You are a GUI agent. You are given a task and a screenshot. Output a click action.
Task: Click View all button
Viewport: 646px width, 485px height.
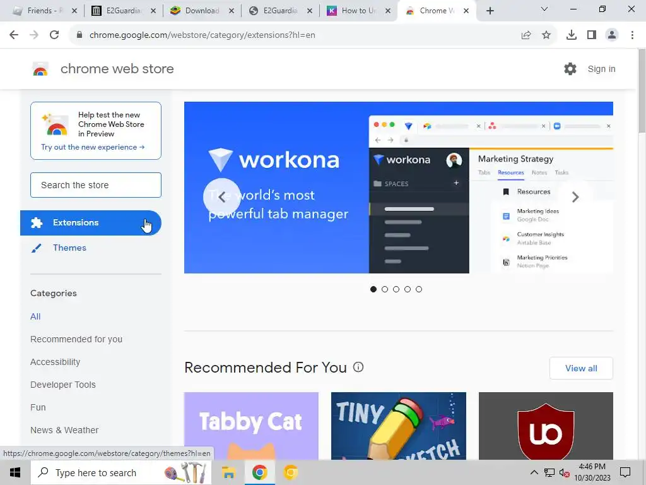[581, 368]
